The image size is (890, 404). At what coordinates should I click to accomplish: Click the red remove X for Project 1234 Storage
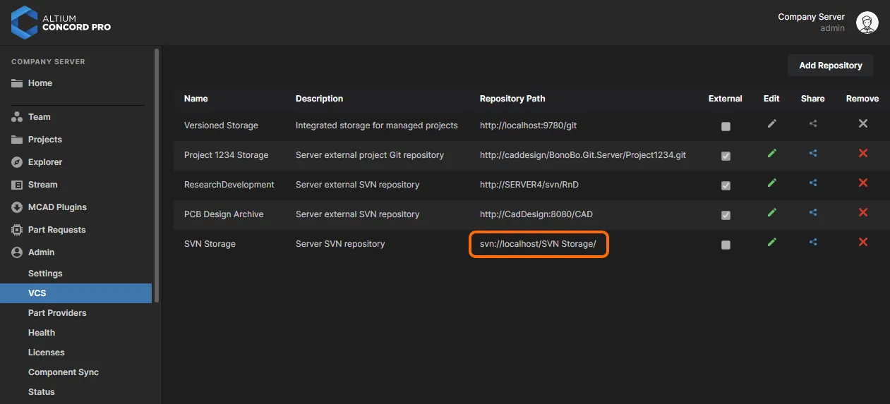[862, 153]
